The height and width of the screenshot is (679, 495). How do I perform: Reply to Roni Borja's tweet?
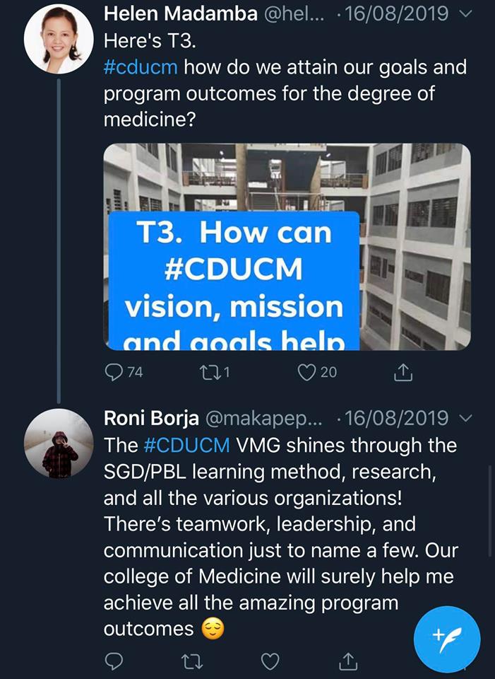point(114,661)
